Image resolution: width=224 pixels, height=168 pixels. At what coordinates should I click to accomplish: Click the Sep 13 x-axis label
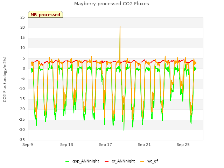(66, 145)
